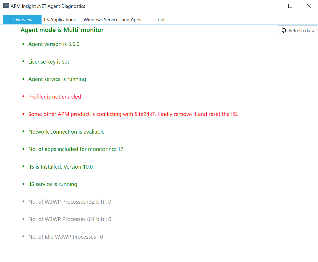The image size is (318, 262).
Task: Click 'Agent version is 5.6.0' line
Action: click(x=54, y=44)
